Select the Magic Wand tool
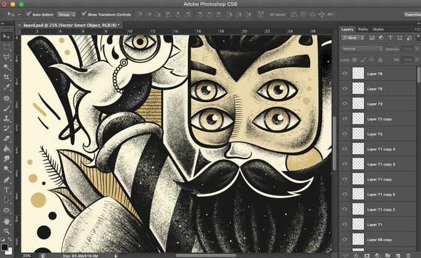 point(6,67)
